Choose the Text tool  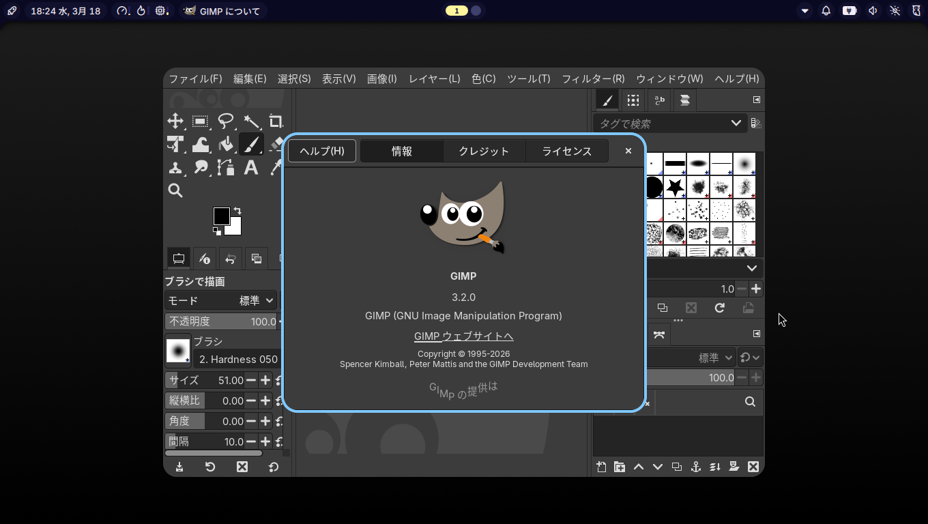(x=251, y=167)
